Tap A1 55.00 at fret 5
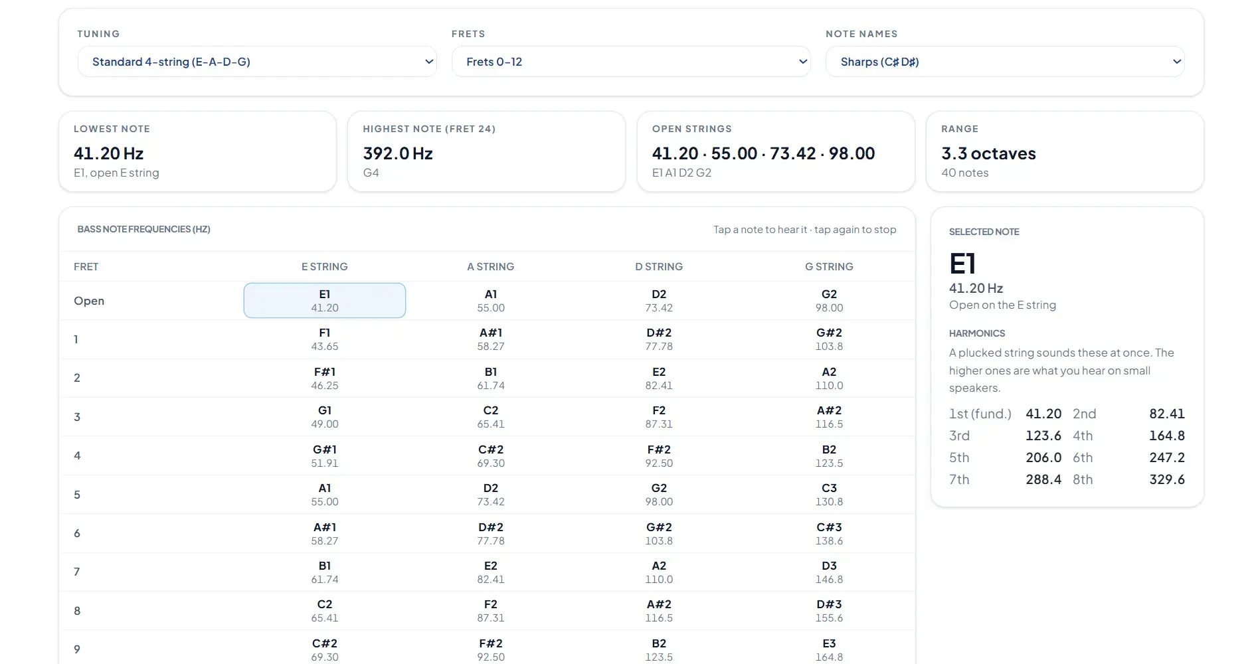The width and height of the screenshot is (1260, 664). (x=325, y=495)
